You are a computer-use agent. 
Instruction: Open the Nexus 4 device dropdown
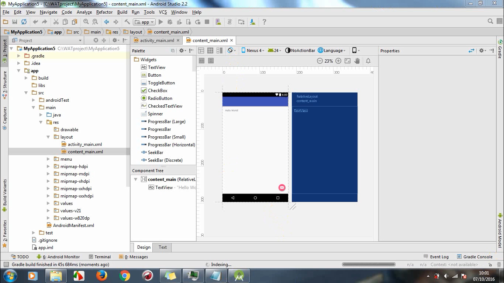[253, 50]
